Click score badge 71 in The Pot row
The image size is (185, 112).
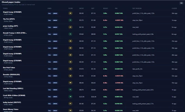click(70, 20)
